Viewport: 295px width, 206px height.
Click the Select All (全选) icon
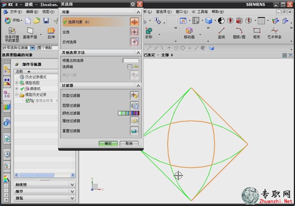[134, 32]
